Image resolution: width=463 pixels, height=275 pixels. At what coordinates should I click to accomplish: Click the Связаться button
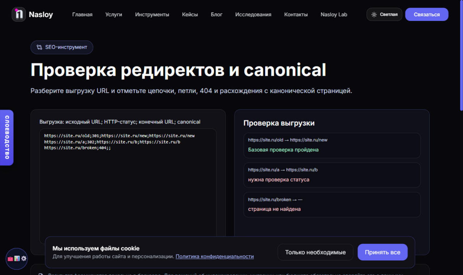point(427,14)
